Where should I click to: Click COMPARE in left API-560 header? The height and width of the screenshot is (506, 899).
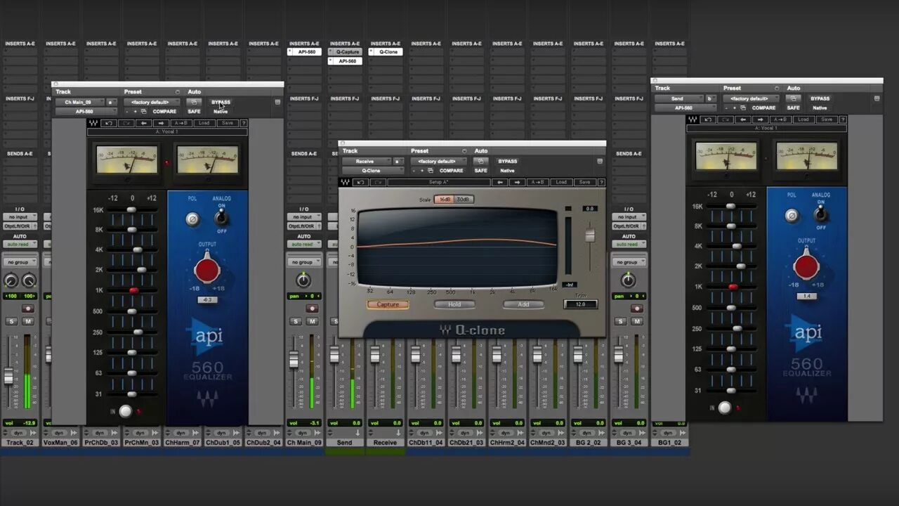pos(164,111)
